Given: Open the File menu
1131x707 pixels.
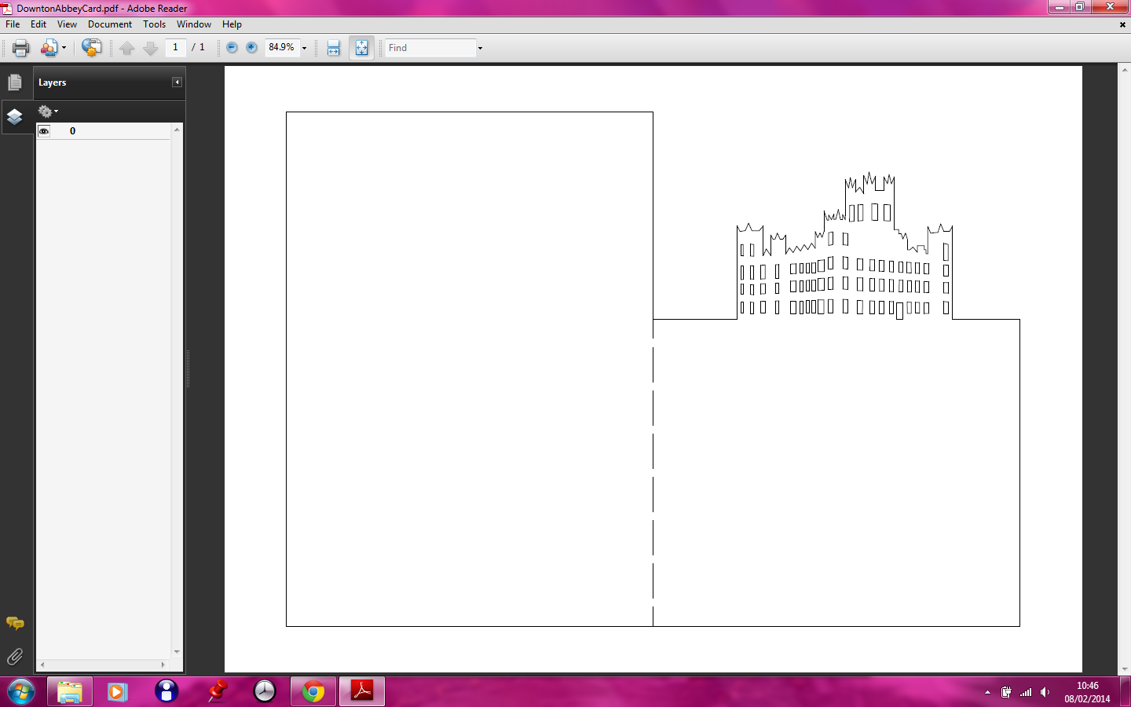Looking at the screenshot, I should [13, 24].
